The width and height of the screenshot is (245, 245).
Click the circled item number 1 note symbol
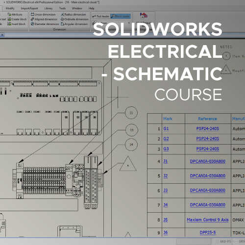click(226, 56)
